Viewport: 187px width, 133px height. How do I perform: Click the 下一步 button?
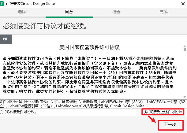pyautogui.click(x=170, y=125)
